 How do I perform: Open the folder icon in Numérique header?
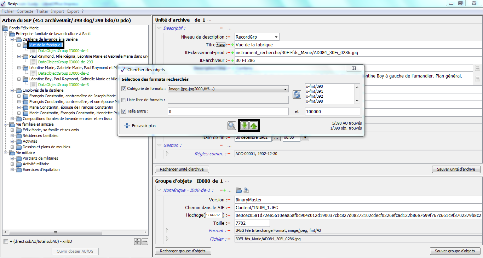click(x=239, y=190)
